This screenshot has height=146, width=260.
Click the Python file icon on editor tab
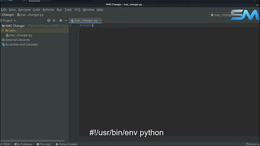coord(72,21)
